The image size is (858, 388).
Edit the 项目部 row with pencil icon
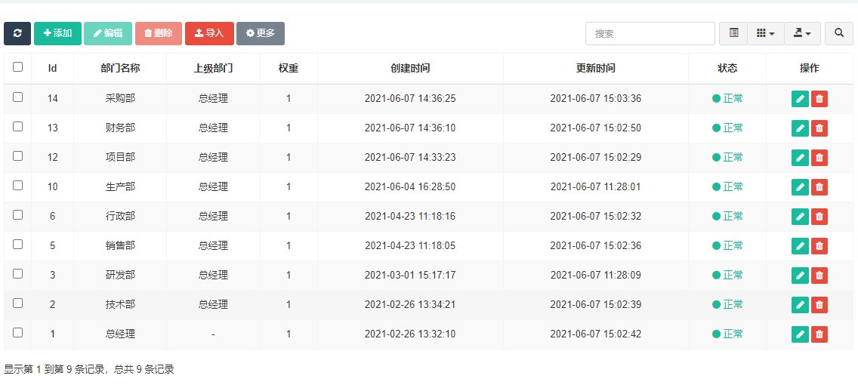(x=800, y=158)
